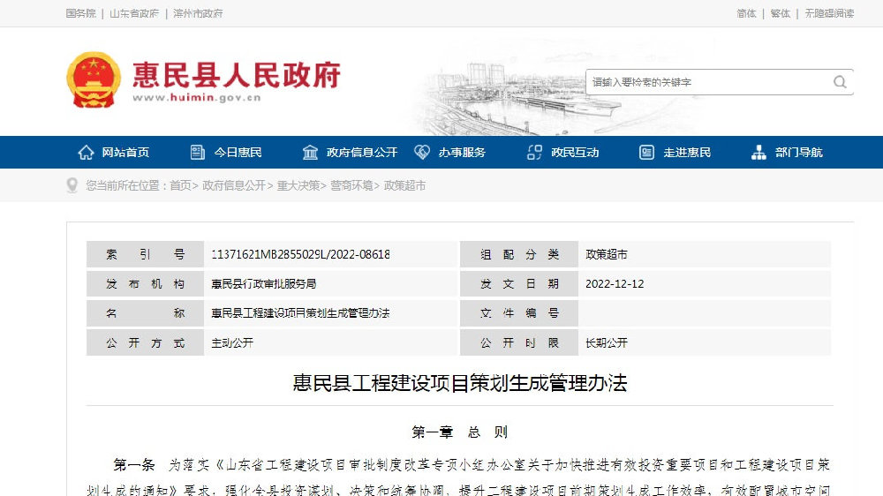The width and height of the screenshot is (883, 496).
Task: Switch to 简体 Chinese
Action: point(746,13)
